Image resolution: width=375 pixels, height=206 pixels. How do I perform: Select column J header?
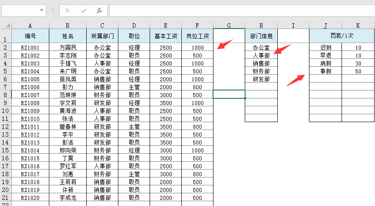click(x=326, y=25)
